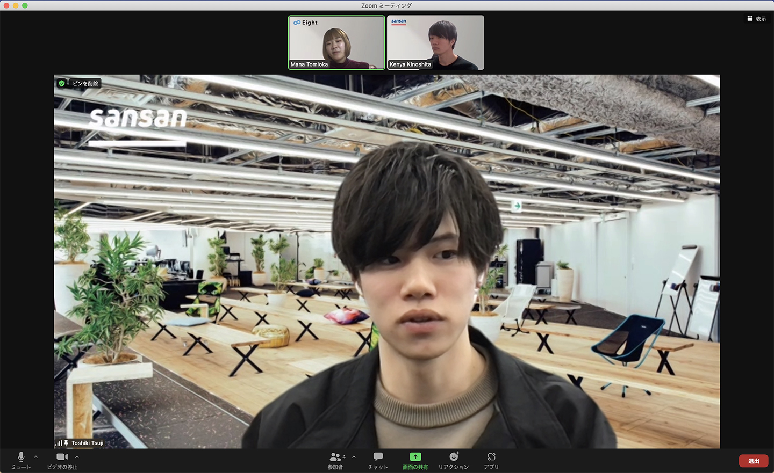Viewport: 774px width, 473px height.
Task: Leave the meeting with 退出 button
Action: 754,461
